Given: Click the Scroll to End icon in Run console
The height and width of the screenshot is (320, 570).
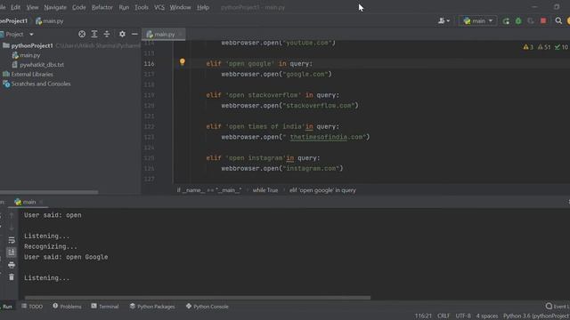Looking at the screenshot, I should pyautogui.click(x=12, y=252).
